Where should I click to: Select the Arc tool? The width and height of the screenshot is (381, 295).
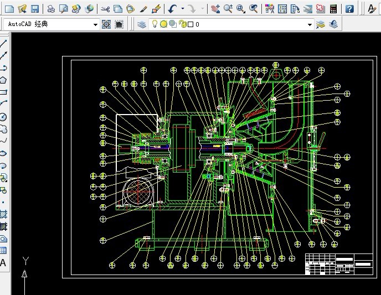(3, 103)
